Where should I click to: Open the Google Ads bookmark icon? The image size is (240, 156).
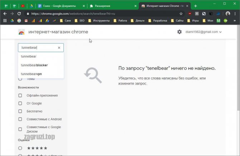47,21
